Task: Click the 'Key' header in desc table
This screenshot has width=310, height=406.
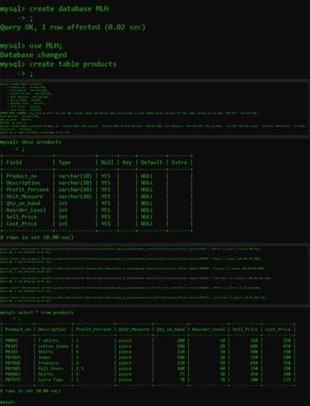Action: coord(127,162)
